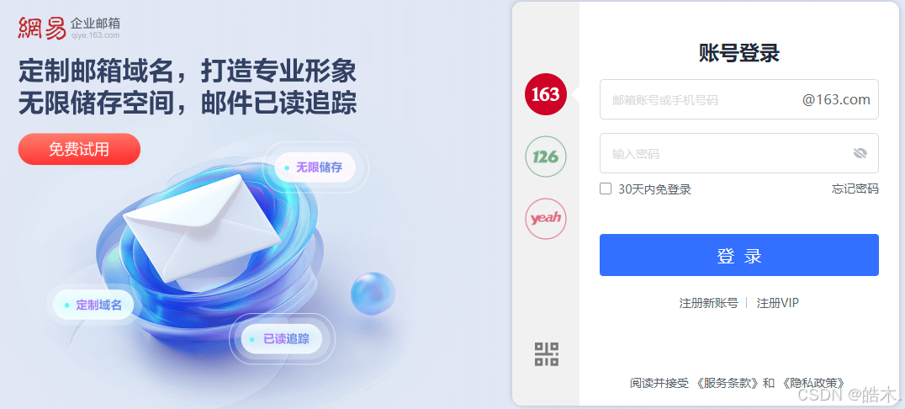This screenshot has height=409, width=905.
Task: Open QR code login icon
Action: pyautogui.click(x=546, y=354)
